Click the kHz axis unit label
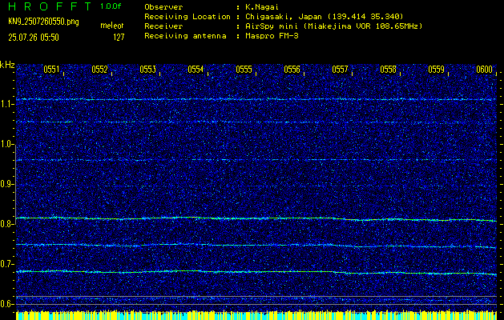Image resolution: width=504 pixels, height=320 pixels. pos(7,65)
